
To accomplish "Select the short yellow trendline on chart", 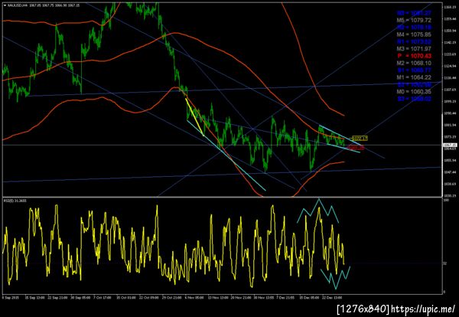I will pos(194,117).
